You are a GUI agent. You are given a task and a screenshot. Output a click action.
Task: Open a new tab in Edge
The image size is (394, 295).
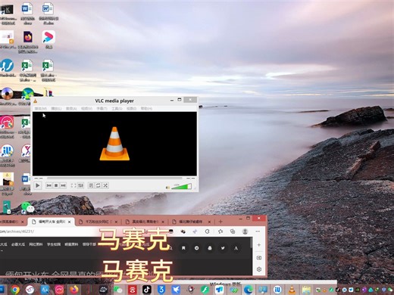click(220, 222)
